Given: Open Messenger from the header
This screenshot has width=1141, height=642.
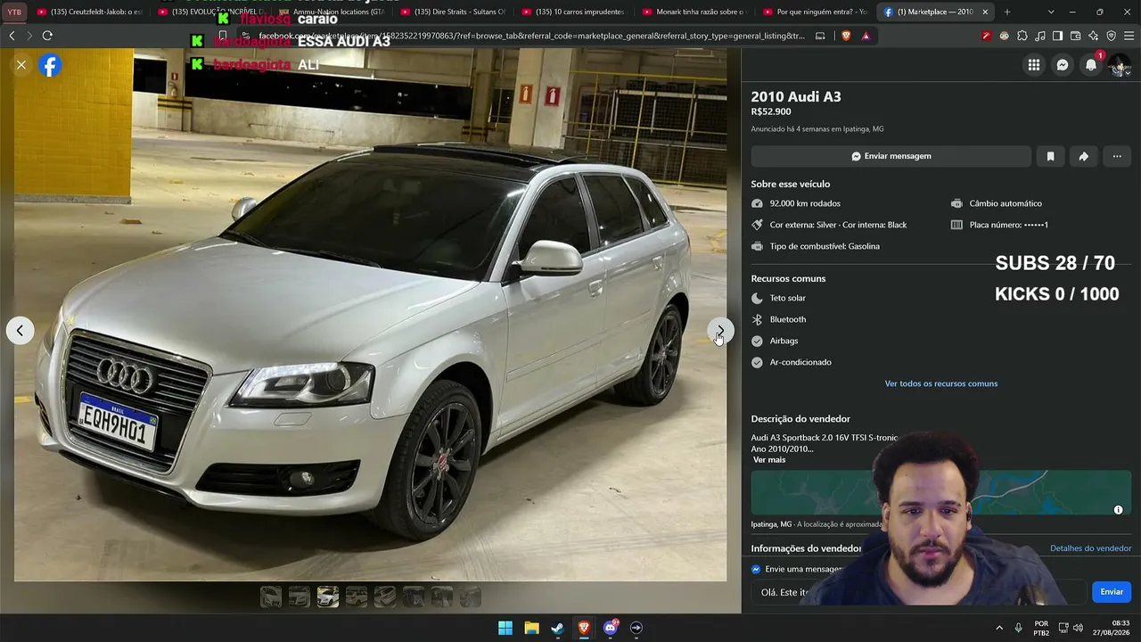Looking at the screenshot, I should coord(1063,65).
